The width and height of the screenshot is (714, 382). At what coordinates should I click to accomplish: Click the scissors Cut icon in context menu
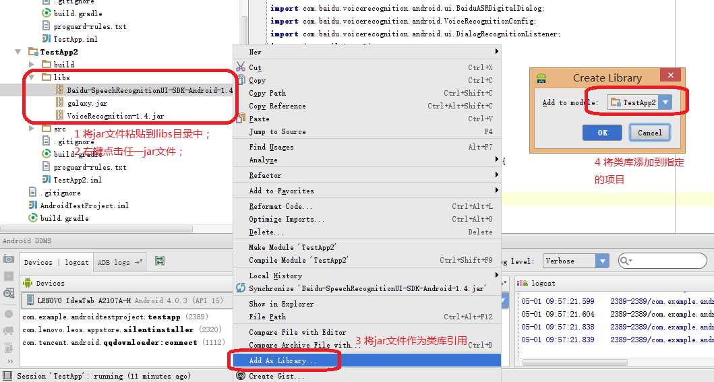(x=241, y=67)
